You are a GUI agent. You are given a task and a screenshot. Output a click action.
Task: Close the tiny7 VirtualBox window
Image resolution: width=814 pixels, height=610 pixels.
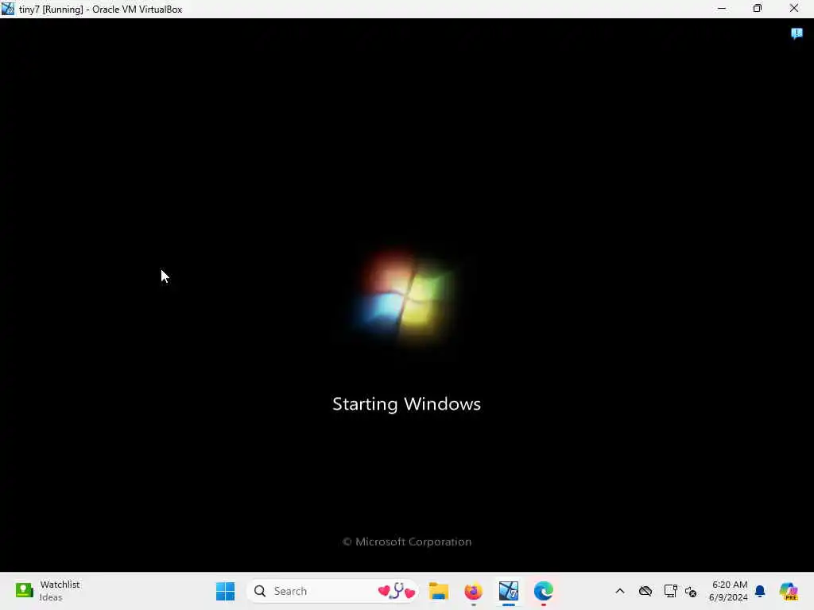(794, 9)
